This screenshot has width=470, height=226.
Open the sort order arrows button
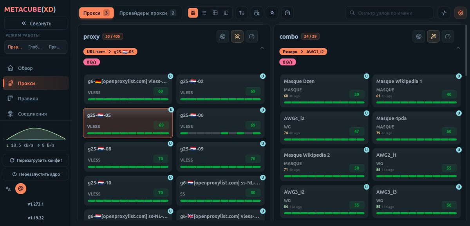pyautogui.click(x=242, y=13)
